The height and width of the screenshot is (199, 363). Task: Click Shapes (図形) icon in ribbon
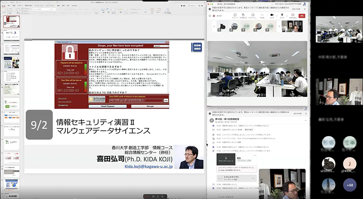pyautogui.click(x=108, y=10)
